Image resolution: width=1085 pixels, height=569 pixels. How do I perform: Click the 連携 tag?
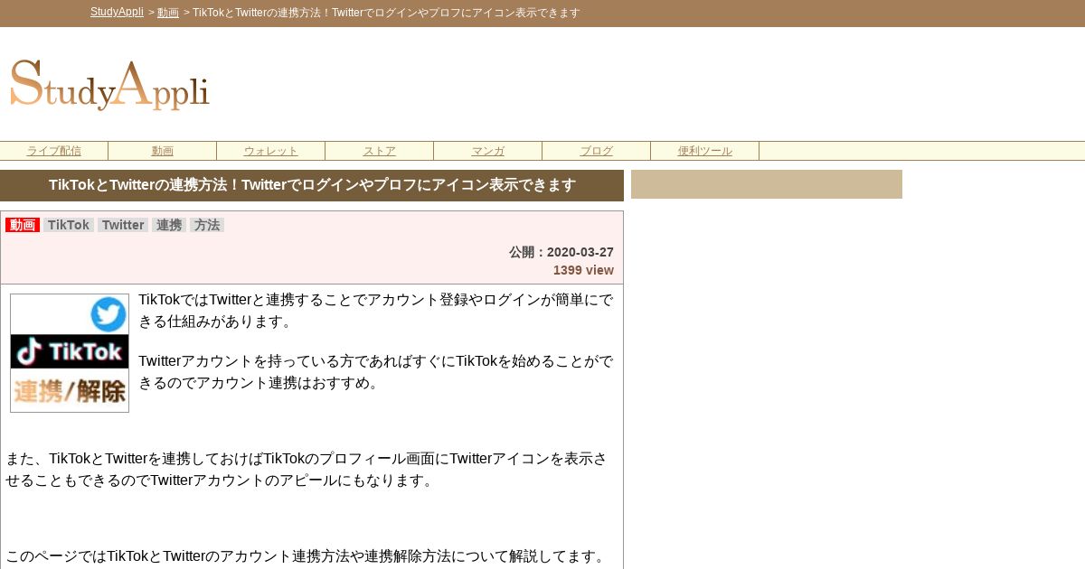169,225
